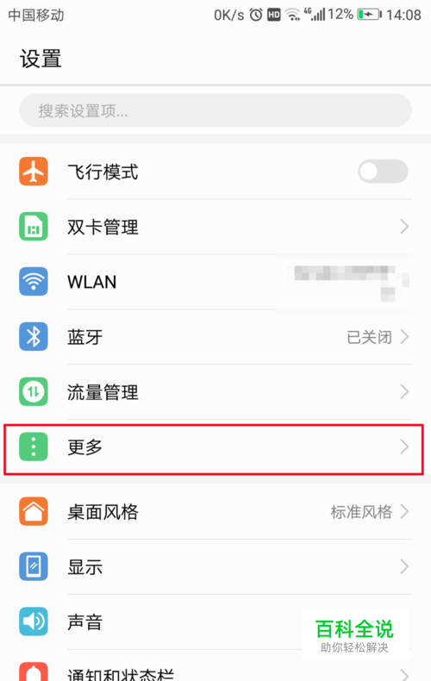The image size is (431, 681).
Task: Tap the blue display icon
Action: point(34,566)
